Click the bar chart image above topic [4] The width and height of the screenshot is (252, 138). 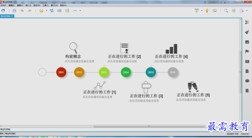(x=171, y=49)
